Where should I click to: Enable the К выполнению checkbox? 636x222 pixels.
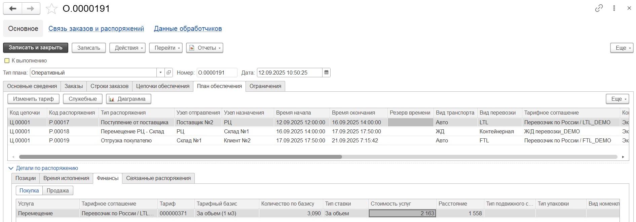pos(7,61)
